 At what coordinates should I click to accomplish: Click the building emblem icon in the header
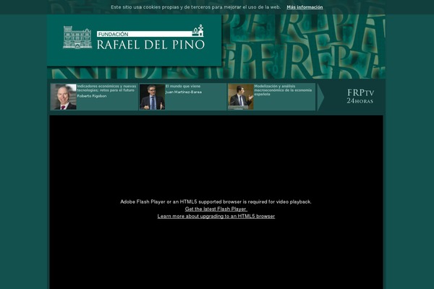[77, 38]
